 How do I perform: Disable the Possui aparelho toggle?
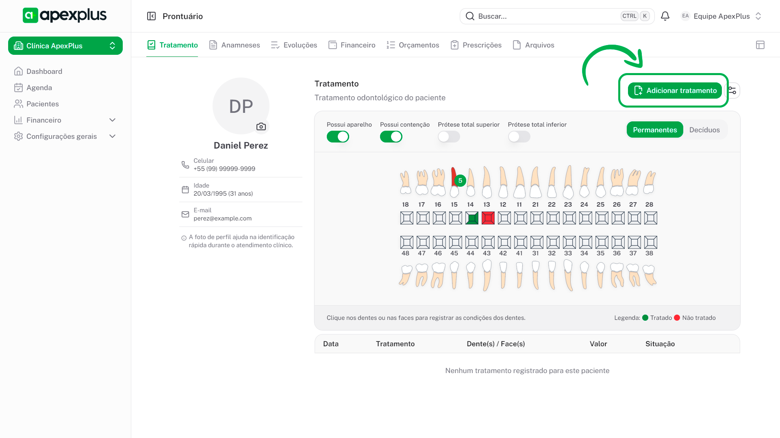[x=338, y=137]
